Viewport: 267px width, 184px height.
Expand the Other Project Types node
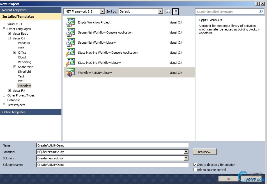coord(4,95)
